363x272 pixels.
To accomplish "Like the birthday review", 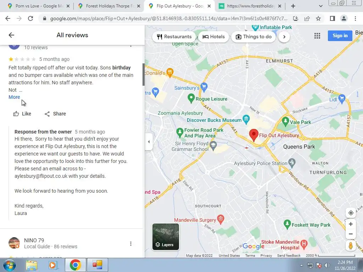I will pyautogui.click(x=22, y=114).
